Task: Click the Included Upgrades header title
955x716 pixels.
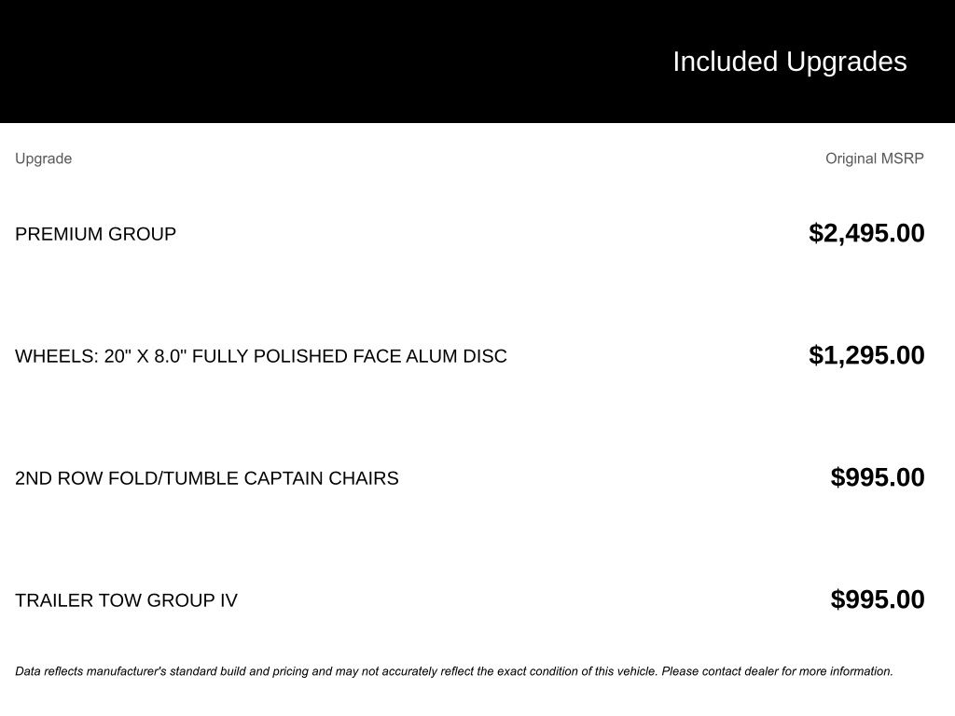Action: (789, 62)
